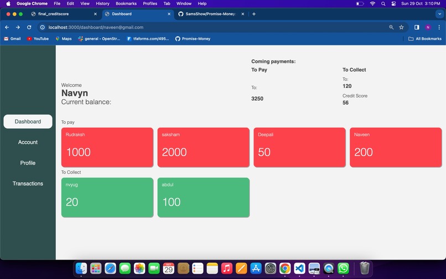Click the Credit Score value 56
The width and height of the screenshot is (446, 279).
click(x=345, y=103)
